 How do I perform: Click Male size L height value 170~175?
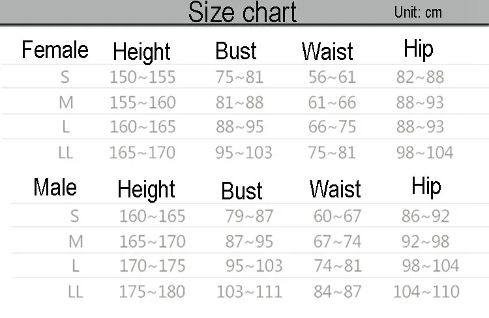[x=153, y=266]
